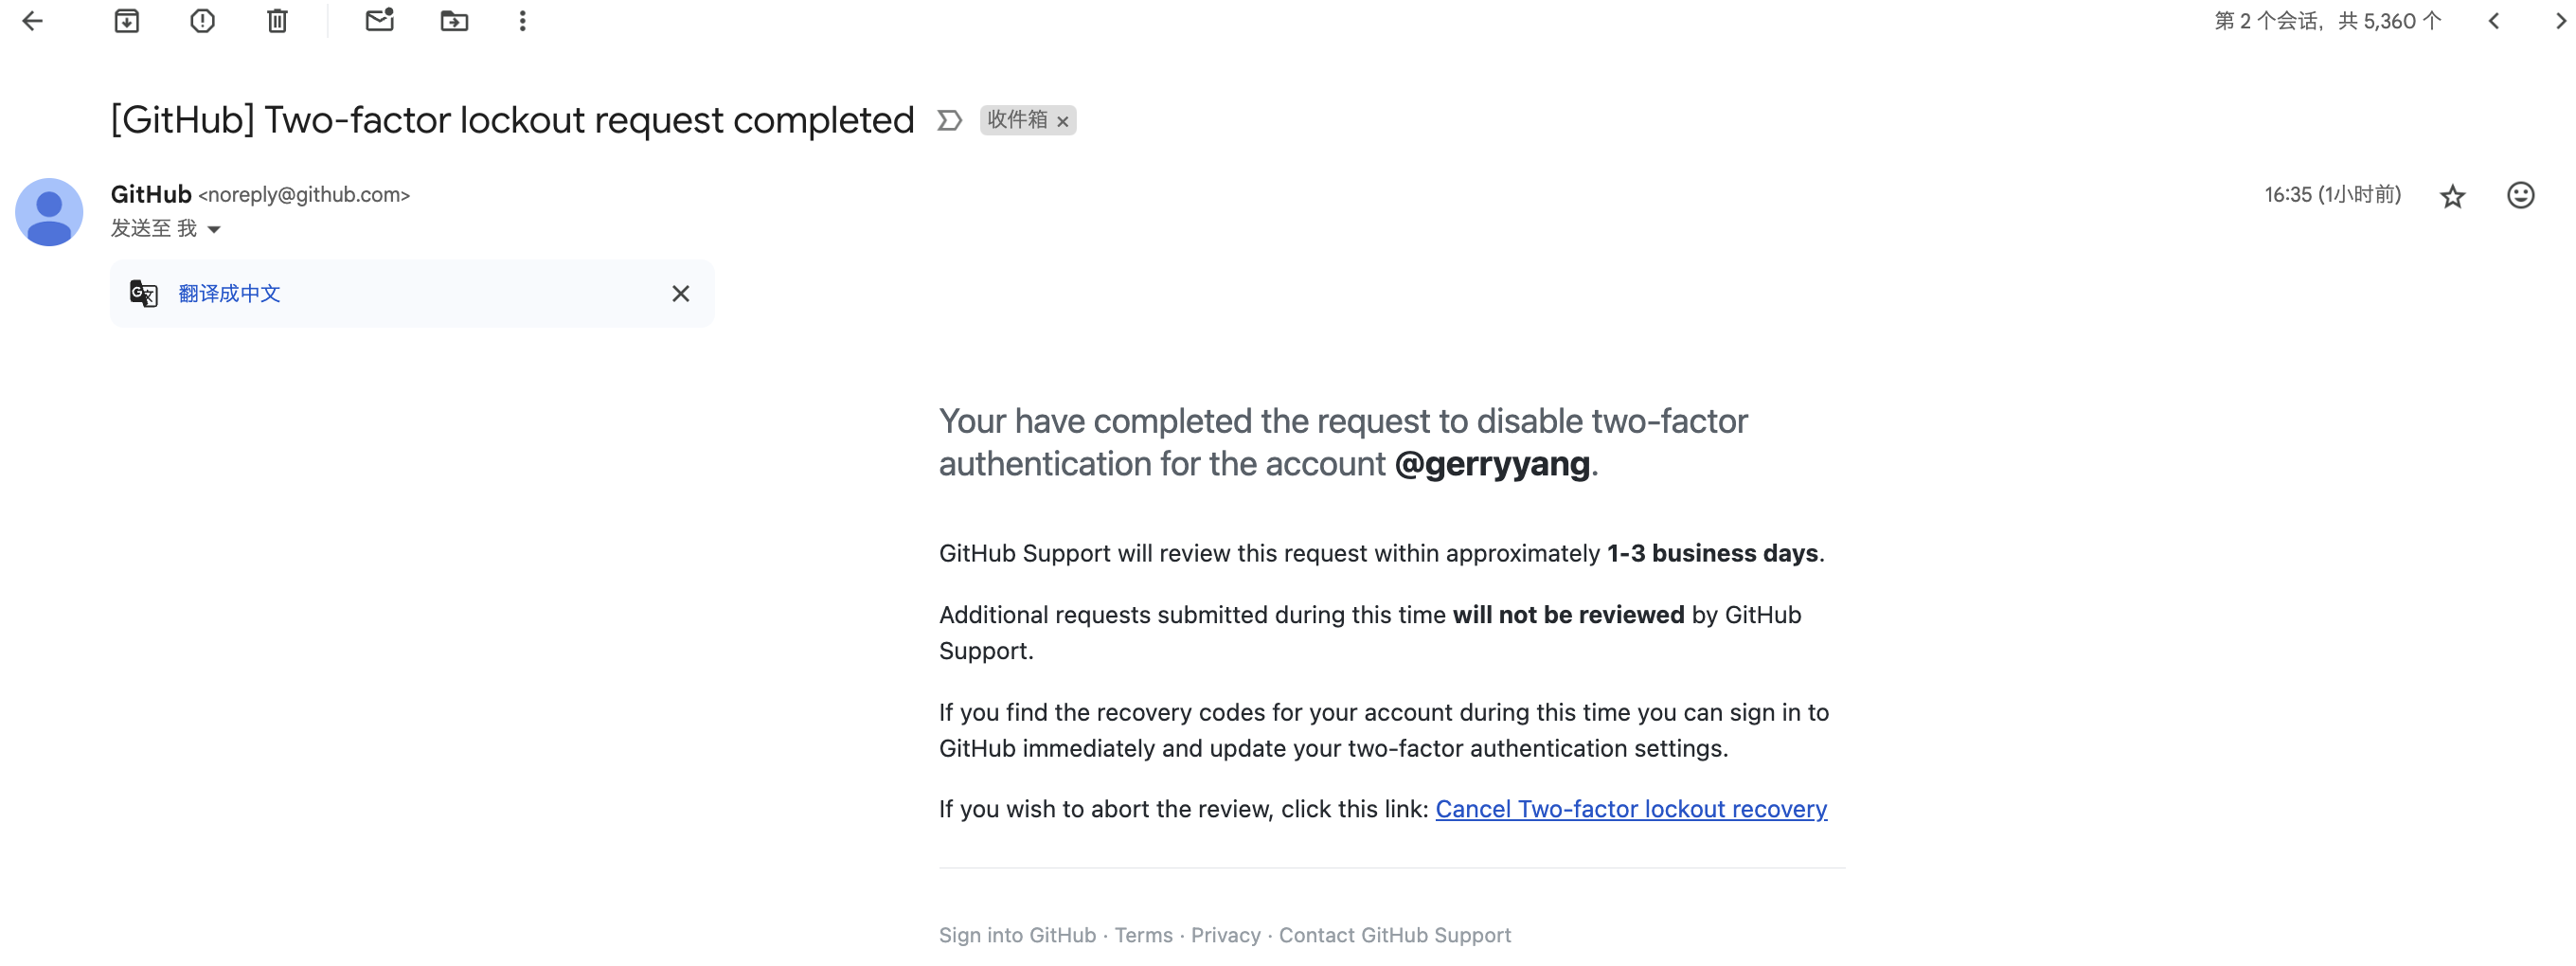This screenshot has height=966, width=2576.
Task: Open GitHub's Terms link in the footer
Action: point(1144,935)
